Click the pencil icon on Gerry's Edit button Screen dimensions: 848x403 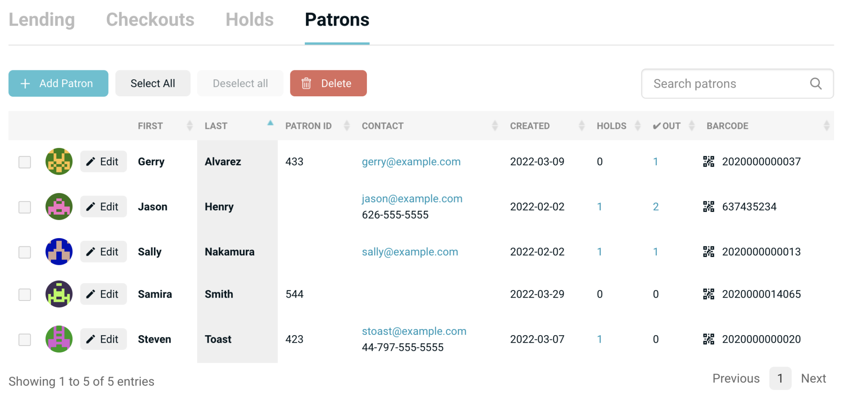pos(91,161)
